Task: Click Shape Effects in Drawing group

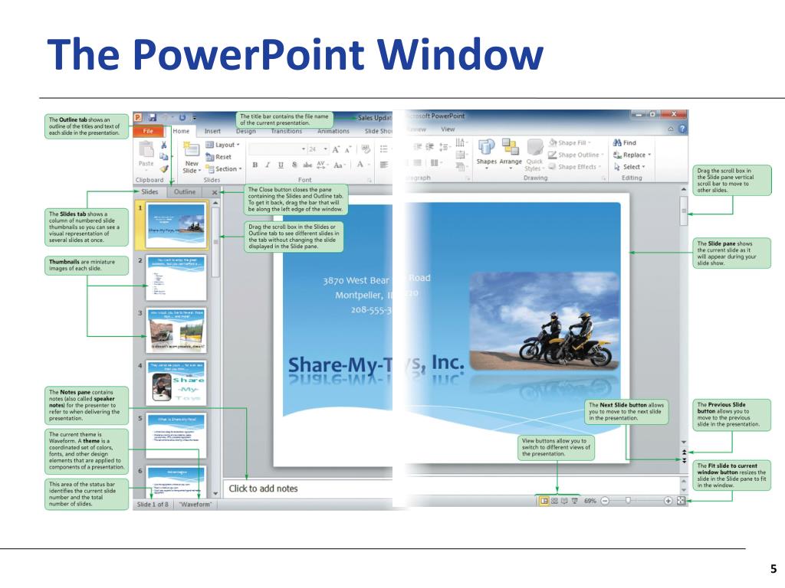Action: (575, 167)
